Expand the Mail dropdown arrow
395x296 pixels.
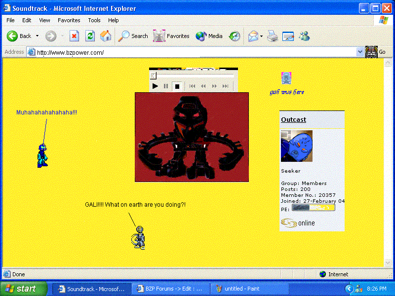(x=262, y=36)
